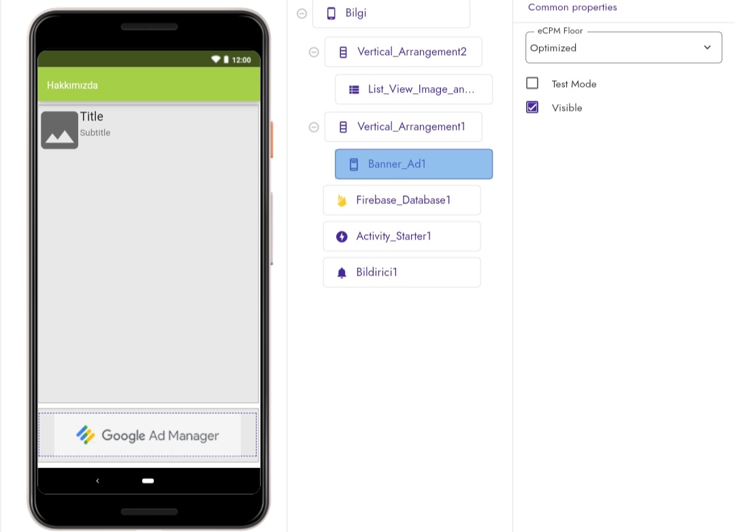This screenshot has height=532, width=735.
Task: Collapse the Vertical_Arrangement2 tree node
Action: pyautogui.click(x=314, y=52)
